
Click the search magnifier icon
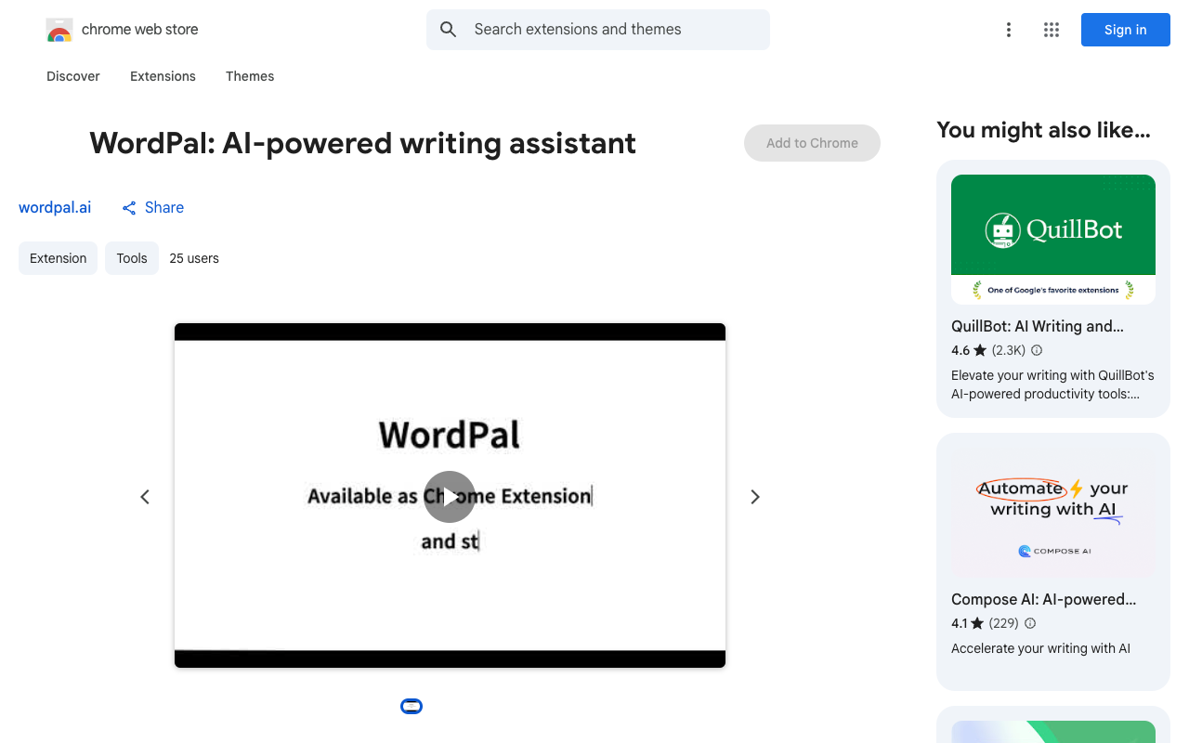449,30
